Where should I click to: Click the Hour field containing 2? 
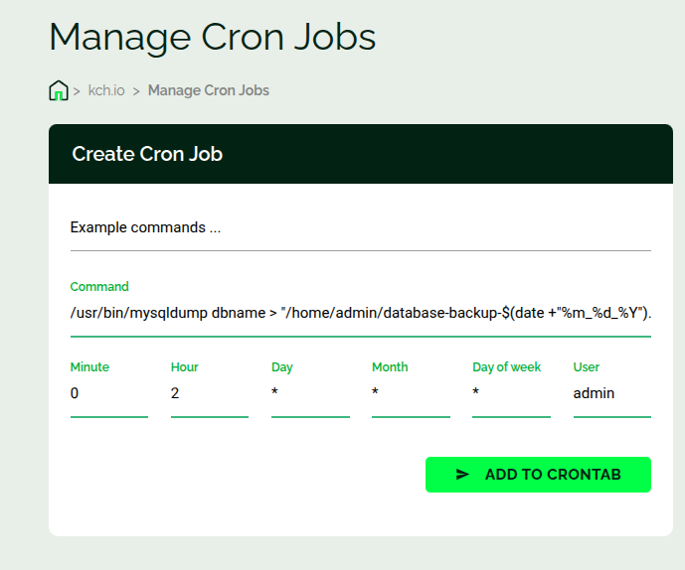pos(209,393)
